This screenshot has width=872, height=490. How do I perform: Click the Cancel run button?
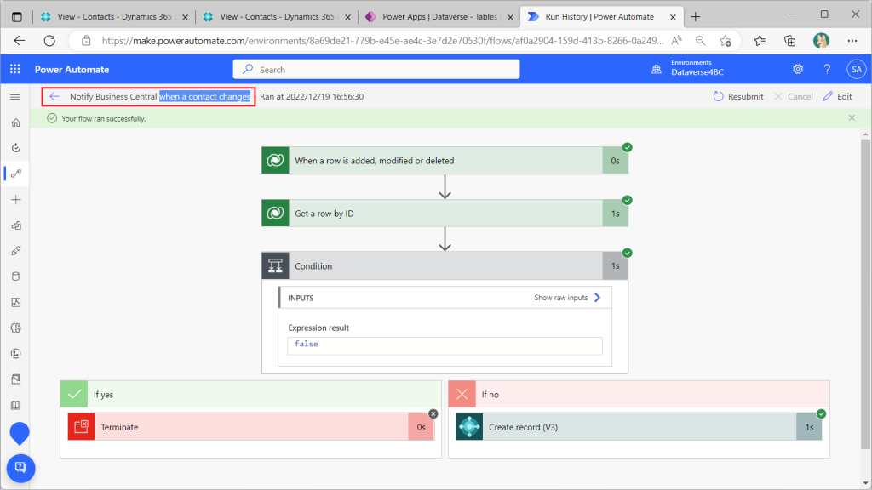pos(793,96)
